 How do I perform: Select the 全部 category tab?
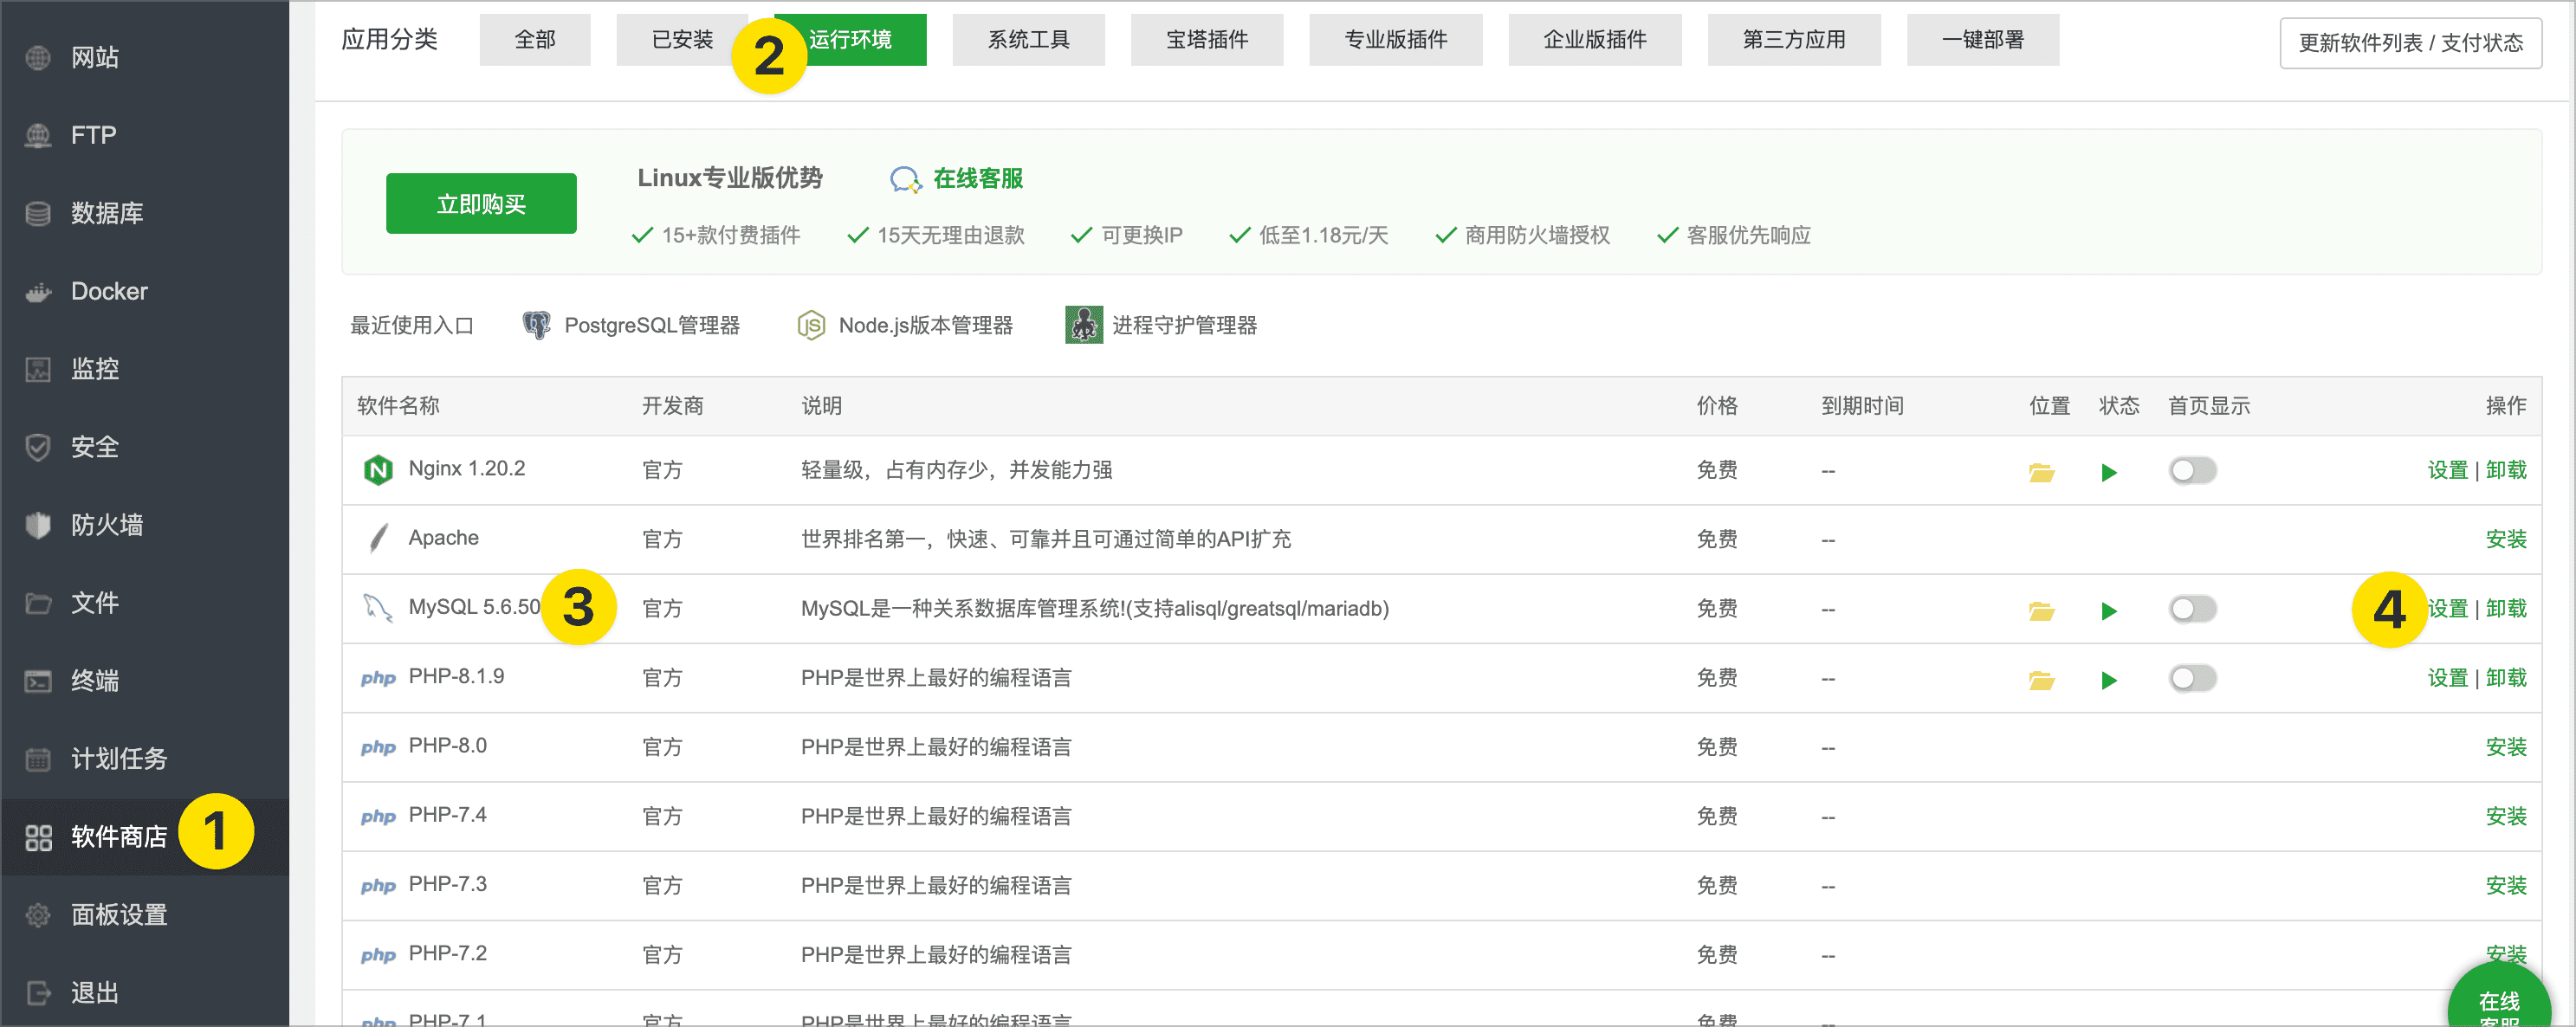[x=535, y=40]
